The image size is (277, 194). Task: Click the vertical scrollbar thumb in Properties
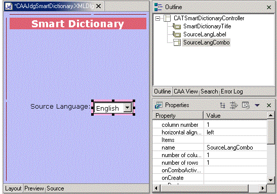270,132
